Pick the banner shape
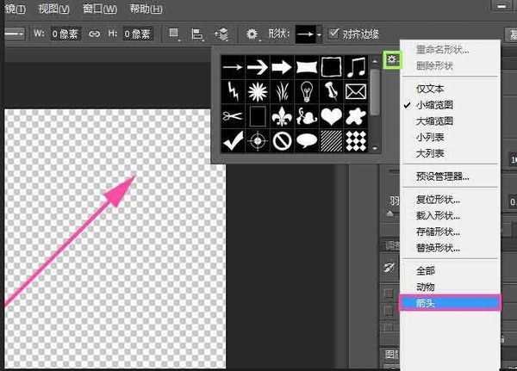 click(306, 67)
